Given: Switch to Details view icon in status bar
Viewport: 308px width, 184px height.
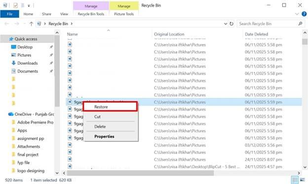Looking at the screenshot, I should coord(295,180).
